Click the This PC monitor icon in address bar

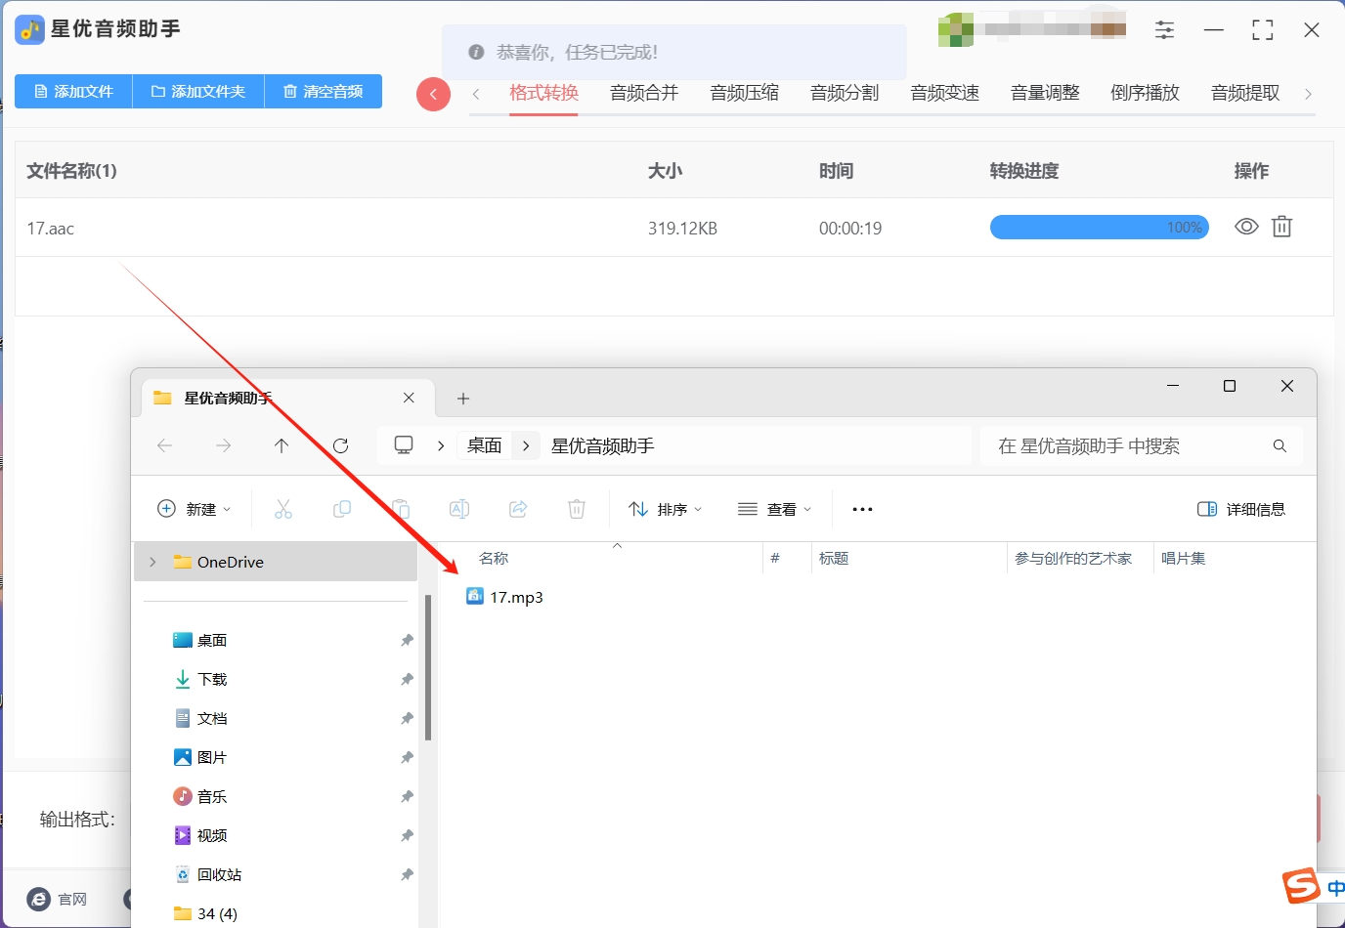pyautogui.click(x=404, y=445)
